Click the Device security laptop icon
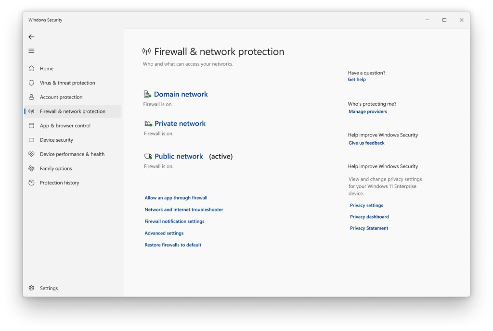 point(31,140)
